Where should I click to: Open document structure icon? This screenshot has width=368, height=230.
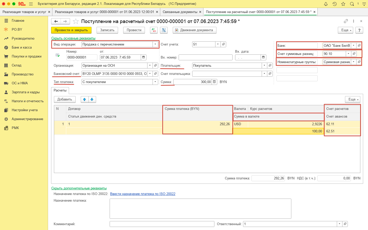point(164,30)
